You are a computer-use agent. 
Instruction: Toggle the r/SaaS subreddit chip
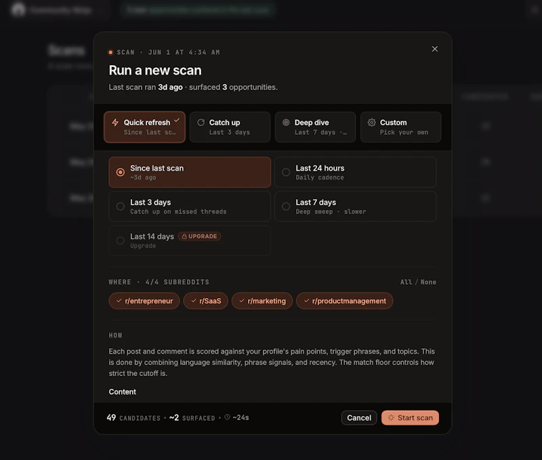(206, 301)
